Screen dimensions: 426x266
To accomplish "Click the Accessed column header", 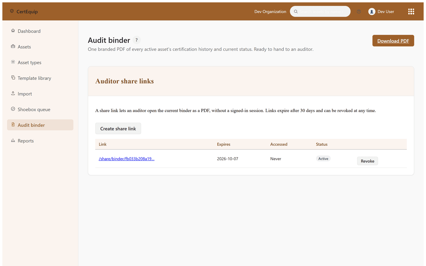I will click(x=279, y=144).
